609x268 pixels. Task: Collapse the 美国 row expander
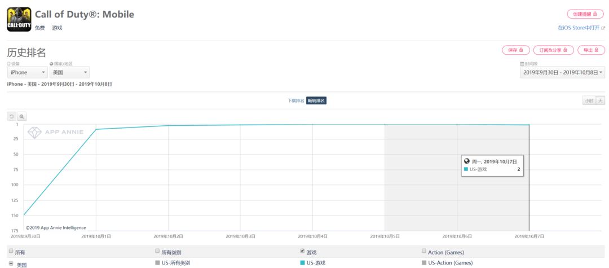(x=11, y=263)
